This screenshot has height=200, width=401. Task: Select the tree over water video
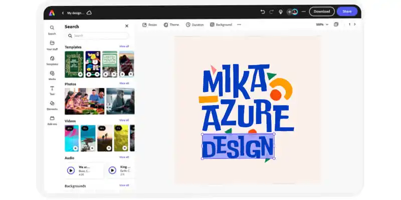coord(88,138)
